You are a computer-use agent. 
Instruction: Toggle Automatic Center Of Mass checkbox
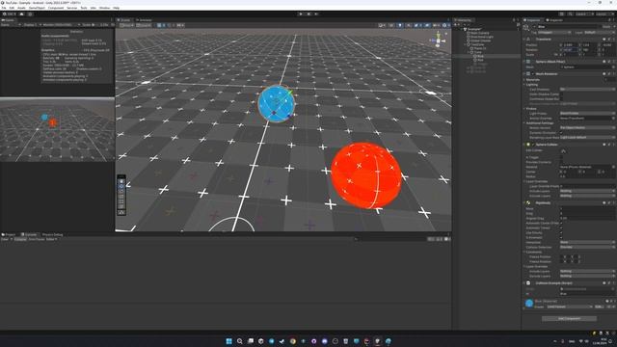point(561,223)
